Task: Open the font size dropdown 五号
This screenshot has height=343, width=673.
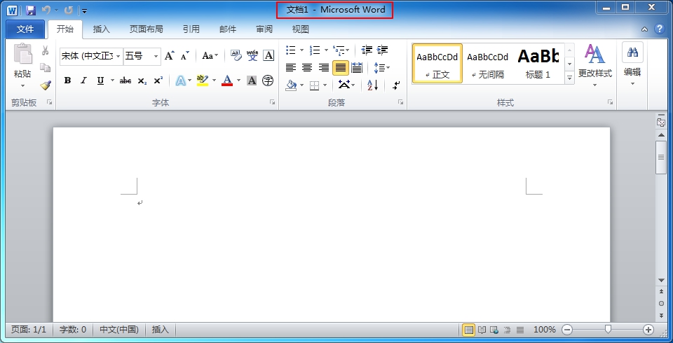Action: click(x=156, y=56)
